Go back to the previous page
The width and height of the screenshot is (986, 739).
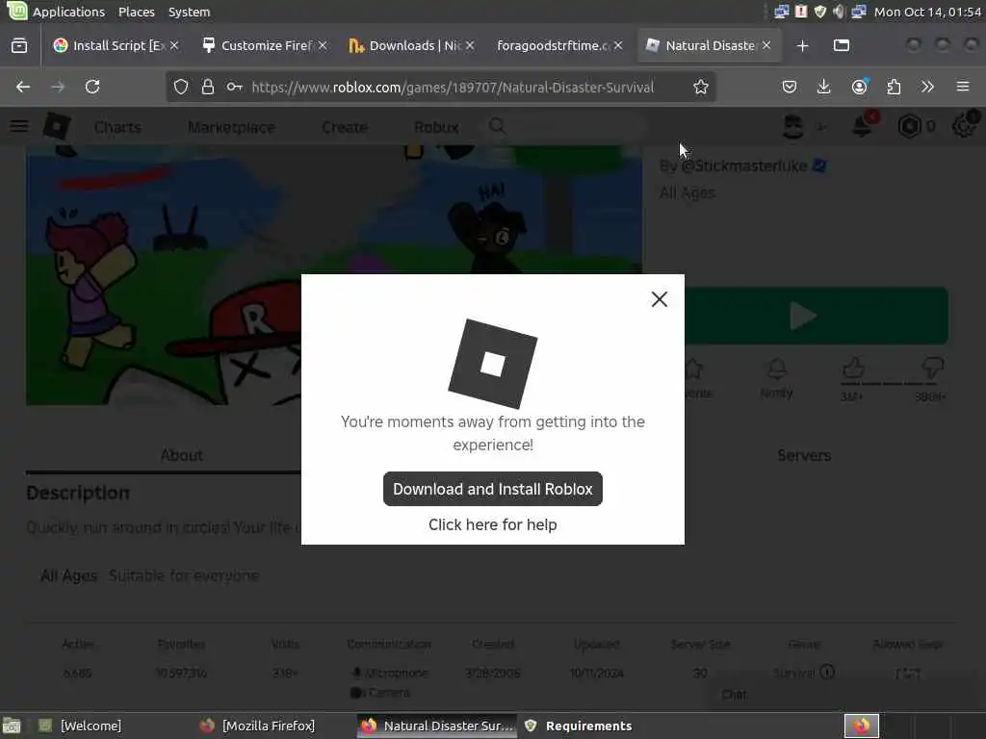[23, 87]
